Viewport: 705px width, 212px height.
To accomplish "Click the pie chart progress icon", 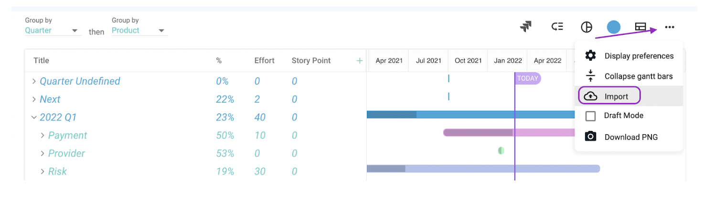I will click(x=587, y=27).
